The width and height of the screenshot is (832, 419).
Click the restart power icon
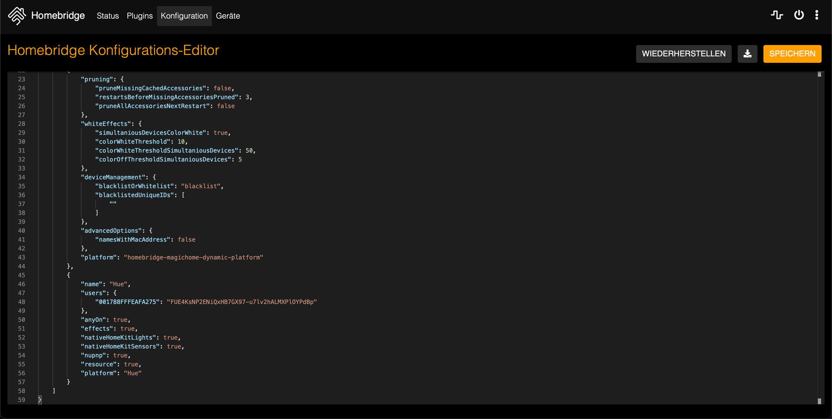[x=799, y=15]
